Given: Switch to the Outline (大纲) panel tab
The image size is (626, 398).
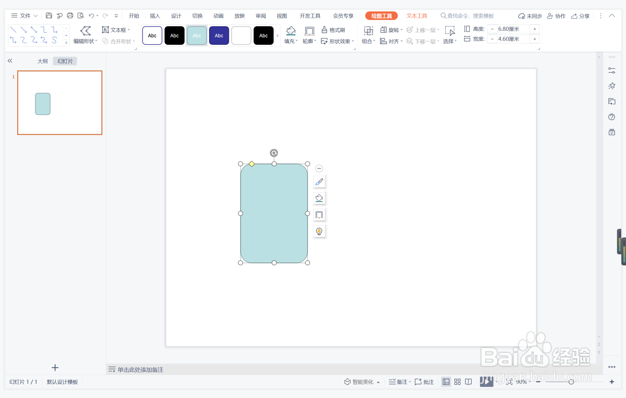Looking at the screenshot, I should pos(42,61).
